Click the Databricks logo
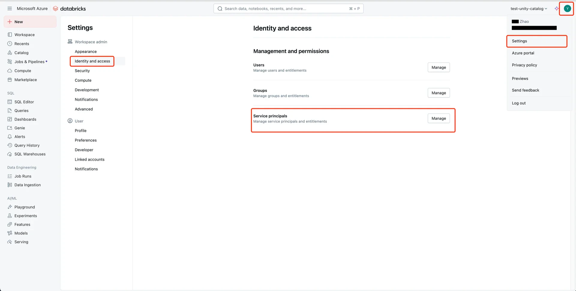 69,9
